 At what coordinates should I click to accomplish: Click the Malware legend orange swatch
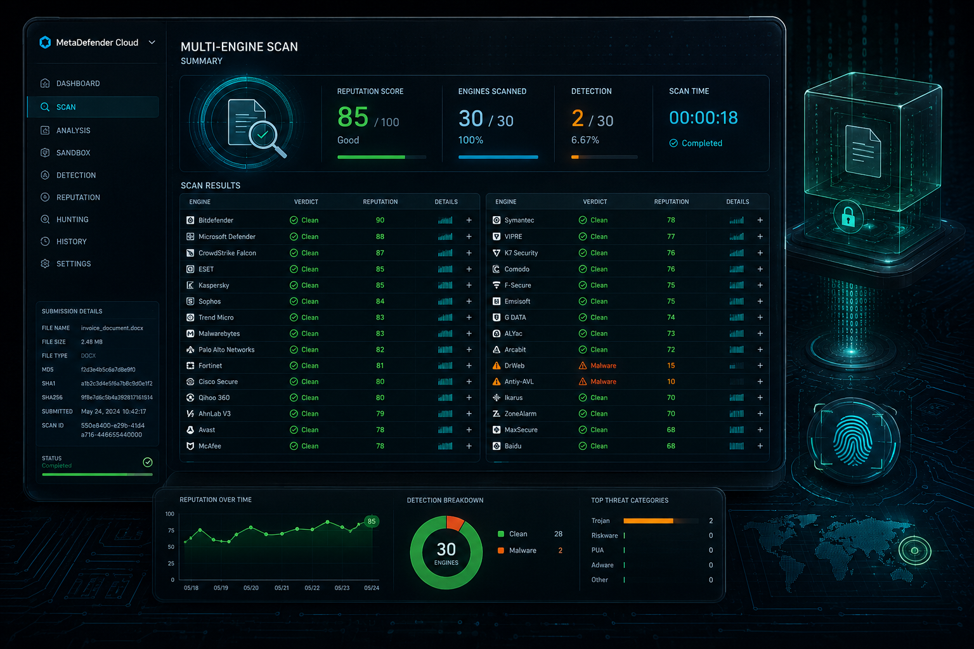point(501,551)
